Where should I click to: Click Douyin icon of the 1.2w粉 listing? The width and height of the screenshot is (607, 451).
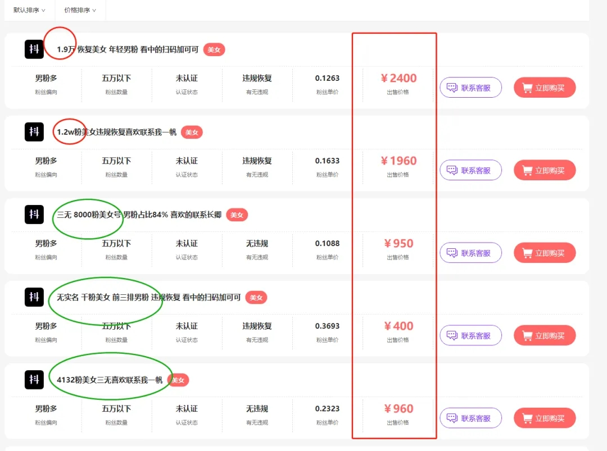34,132
